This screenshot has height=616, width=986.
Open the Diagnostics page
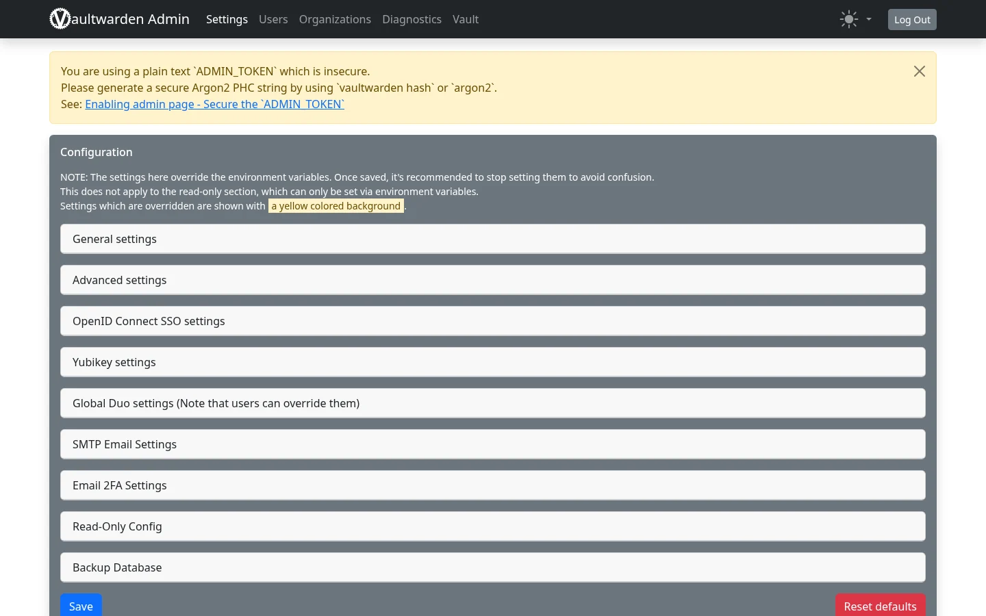point(412,19)
